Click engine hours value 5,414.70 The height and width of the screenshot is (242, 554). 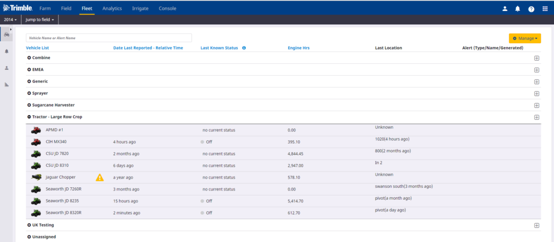pyautogui.click(x=295, y=201)
